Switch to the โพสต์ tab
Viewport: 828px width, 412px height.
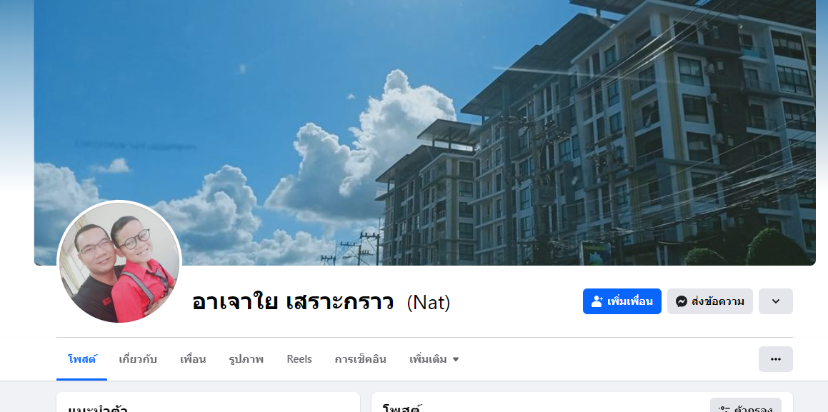82,359
